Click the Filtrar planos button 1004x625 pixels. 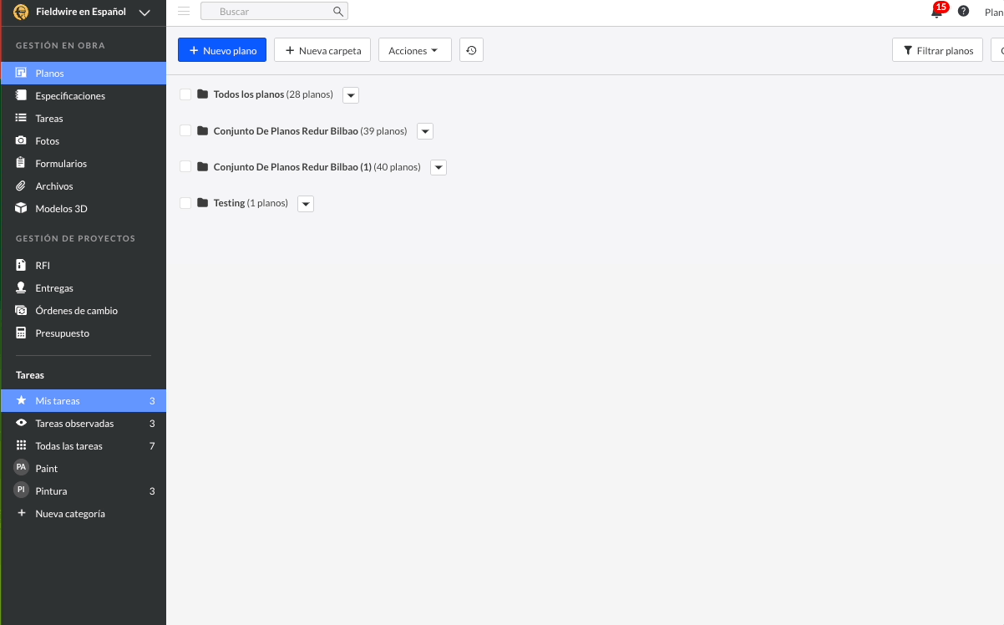click(x=937, y=50)
